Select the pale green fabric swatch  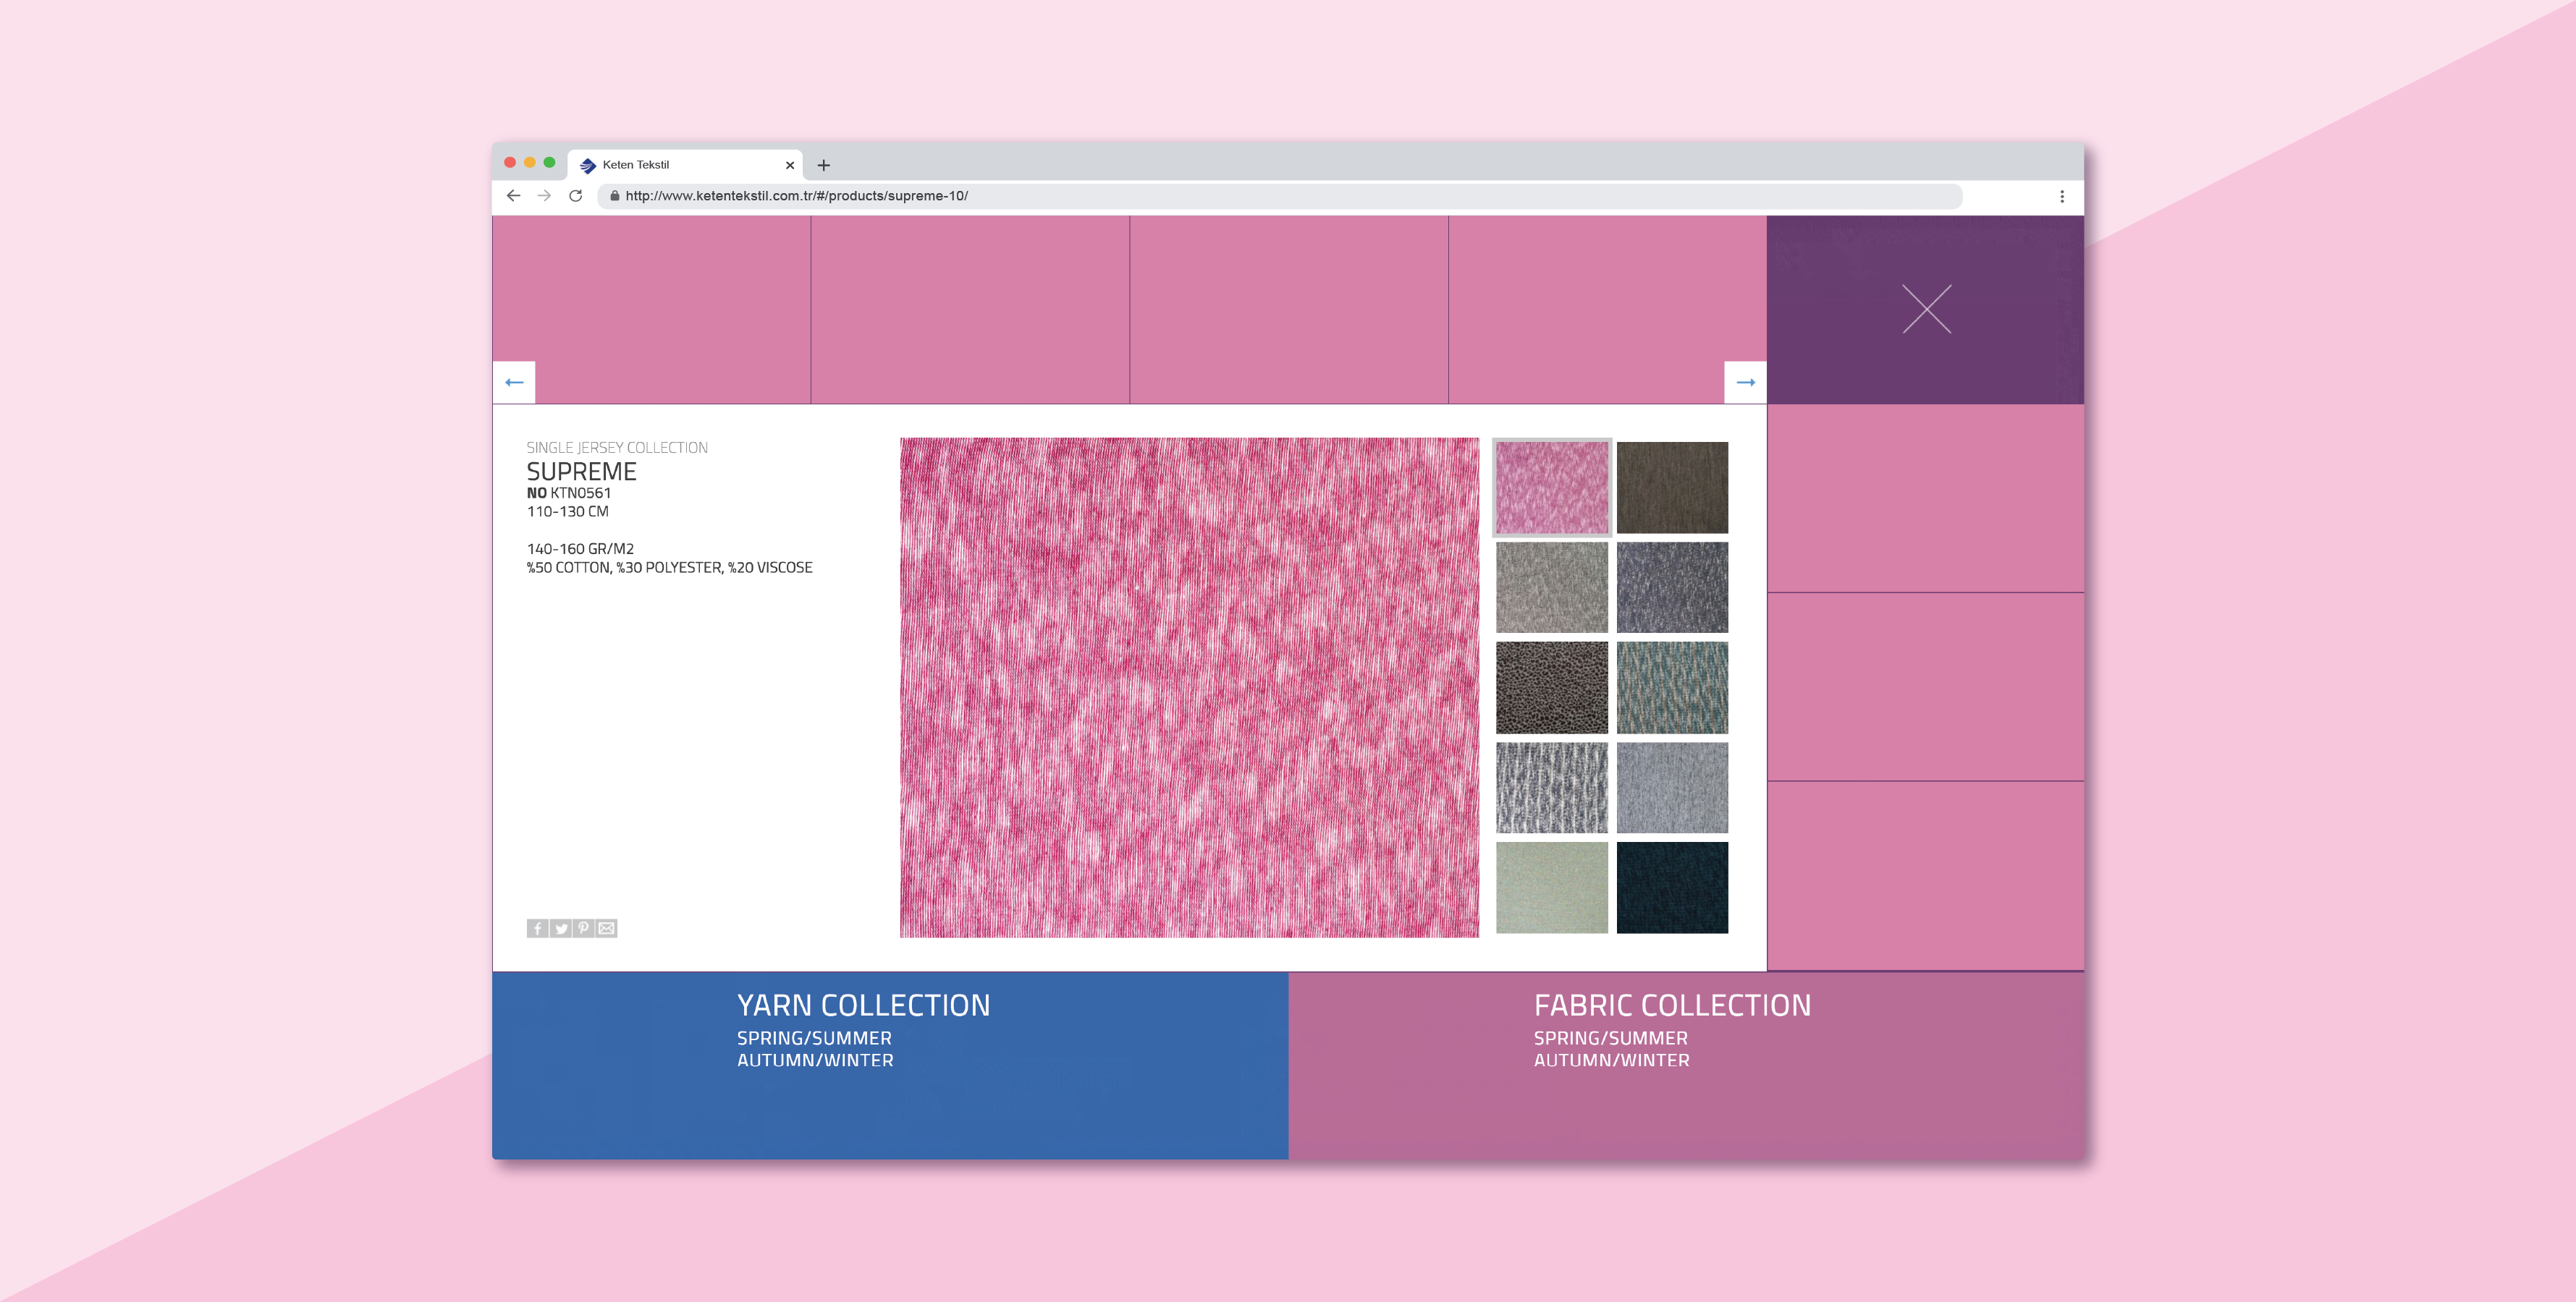[1552, 888]
